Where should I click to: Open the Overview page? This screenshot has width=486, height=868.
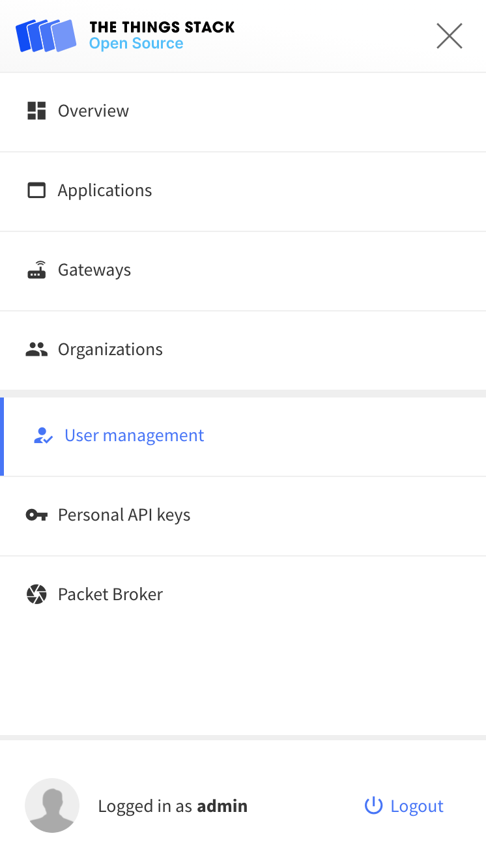93,110
